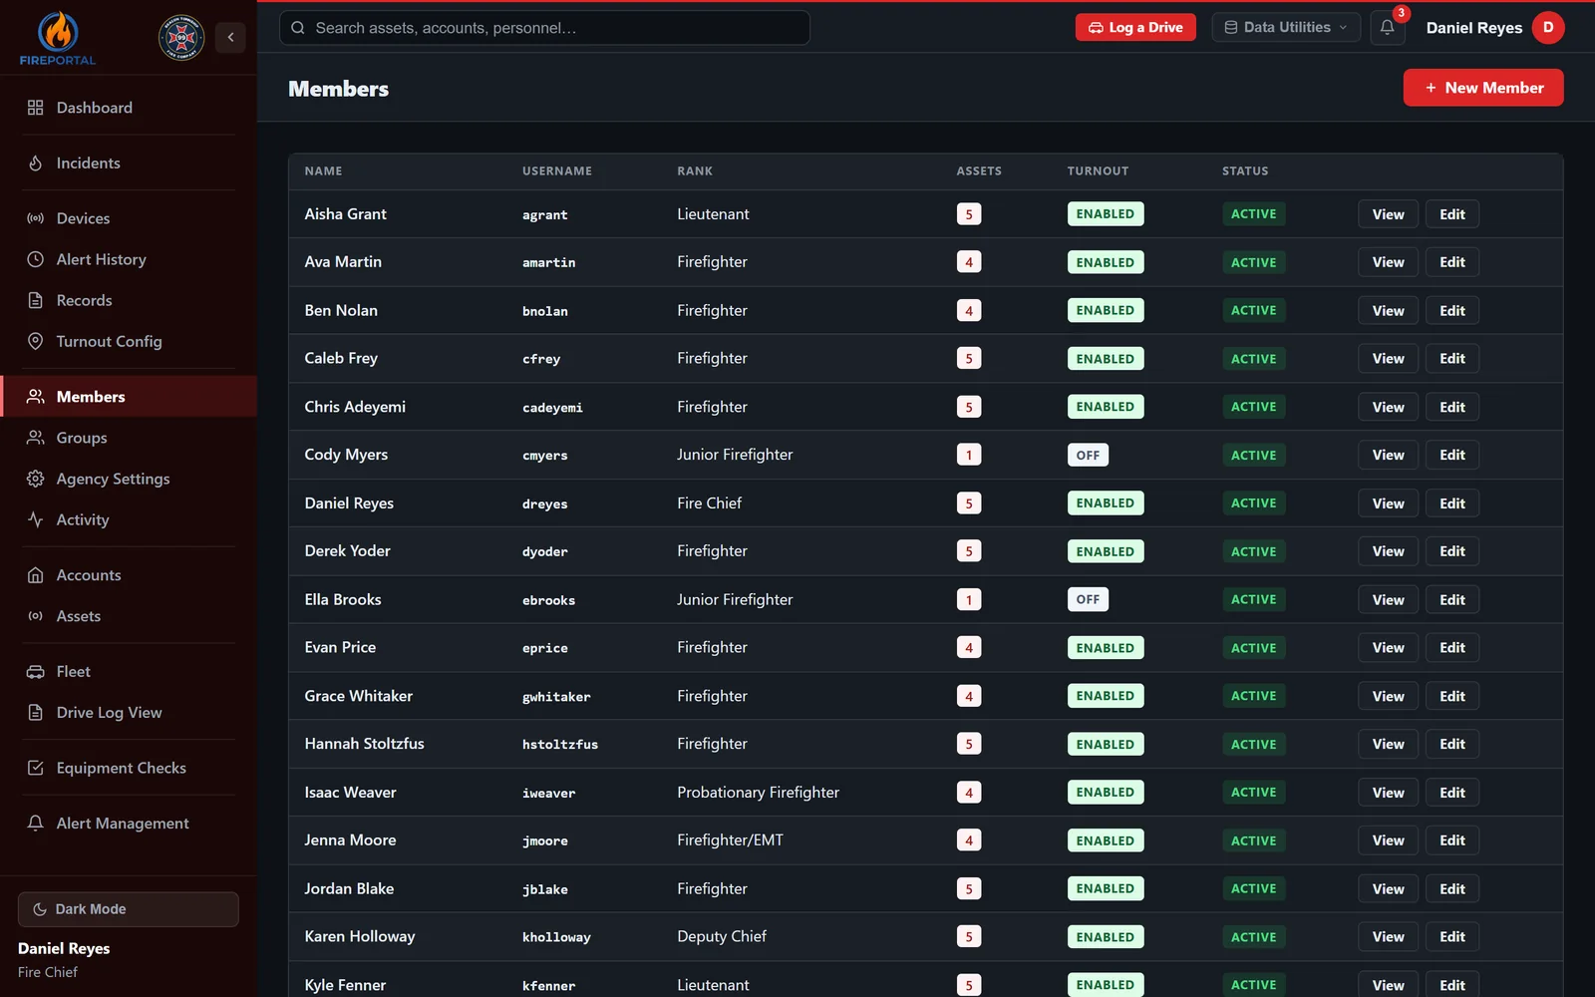Click the OFF turnout badge for Ella Brooks
This screenshot has width=1595, height=997.
coord(1088,599)
